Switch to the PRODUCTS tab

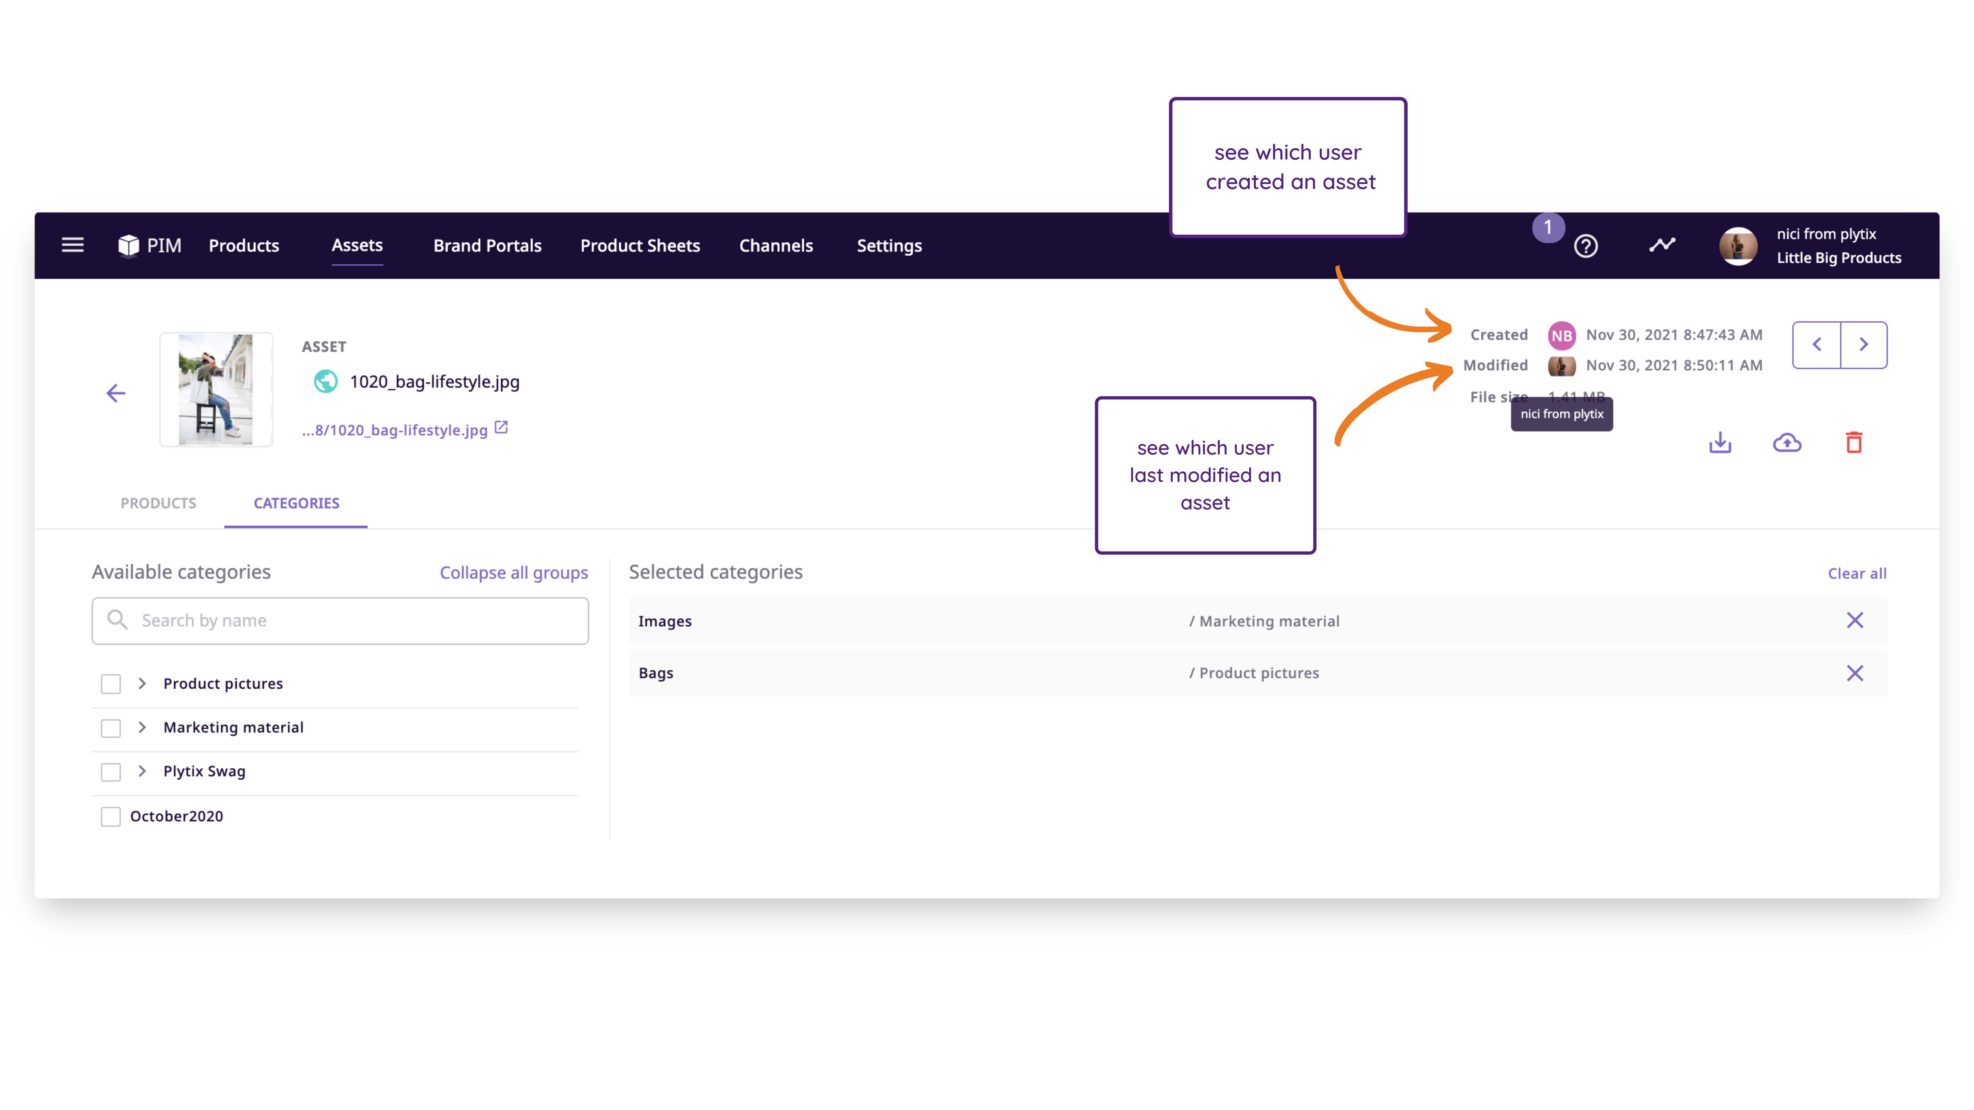(159, 503)
